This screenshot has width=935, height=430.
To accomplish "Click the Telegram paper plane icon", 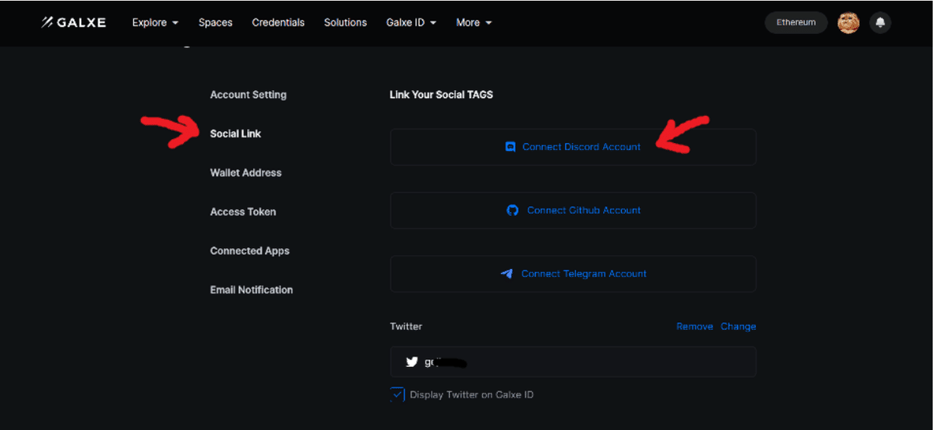I will pyautogui.click(x=506, y=274).
